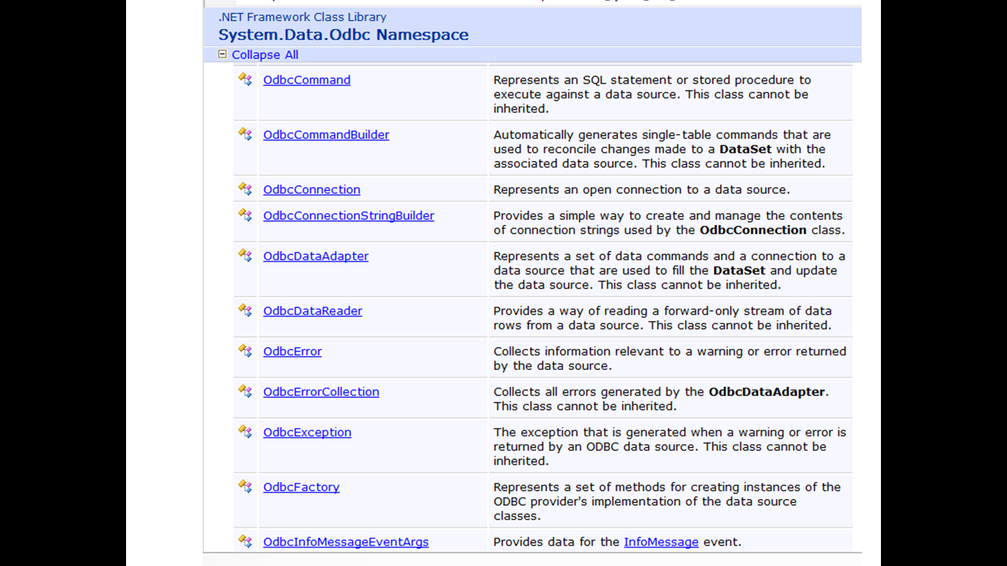Click the class icon beside OdbcException
Screen dimensions: 1007x566
click(x=245, y=431)
